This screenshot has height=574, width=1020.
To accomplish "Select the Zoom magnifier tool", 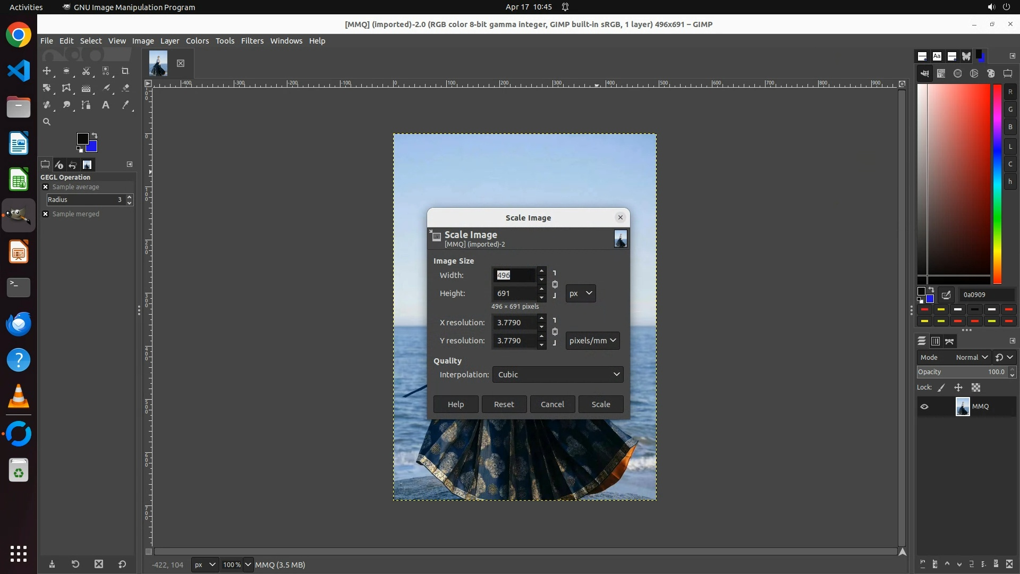I will (x=47, y=122).
